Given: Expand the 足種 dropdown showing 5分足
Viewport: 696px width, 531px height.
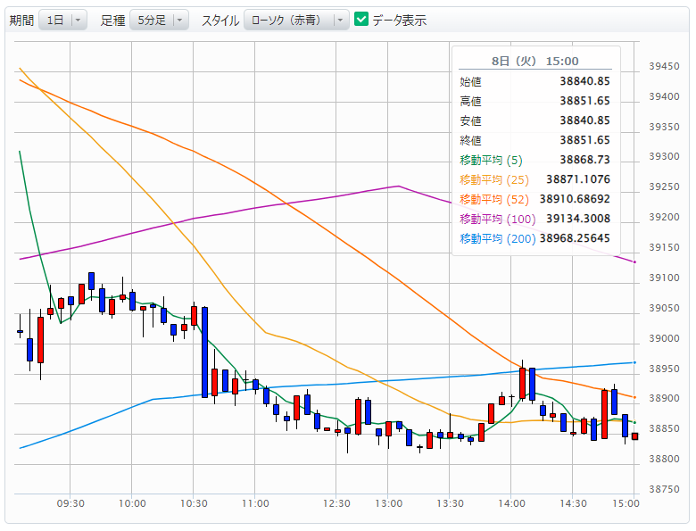Looking at the screenshot, I should tap(159, 20).
